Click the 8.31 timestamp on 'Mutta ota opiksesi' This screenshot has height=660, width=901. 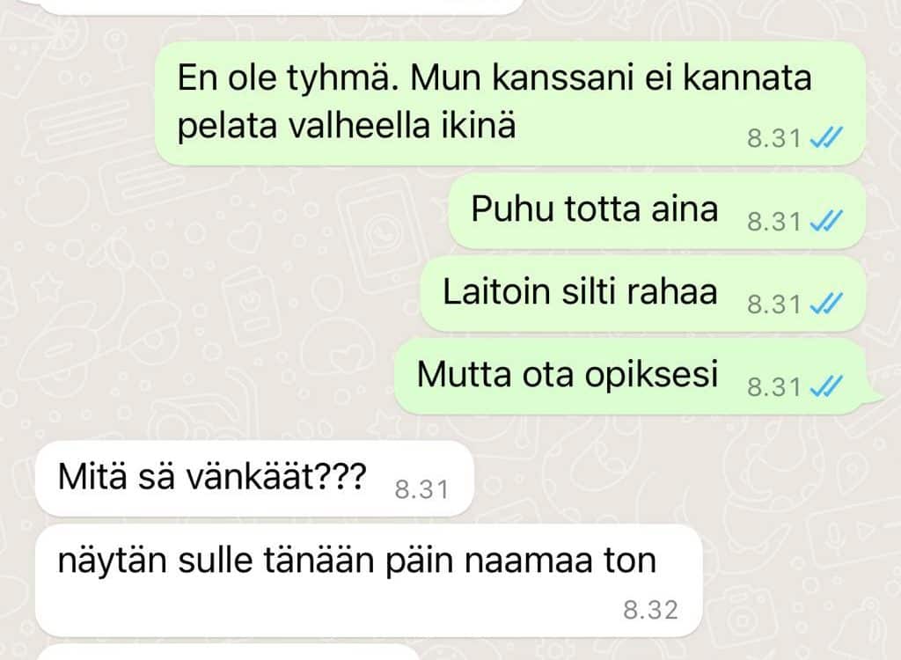774,387
